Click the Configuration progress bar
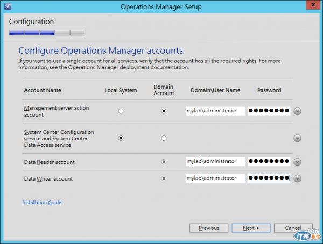Viewport: 323px width, 244px height. pos(47,32)
